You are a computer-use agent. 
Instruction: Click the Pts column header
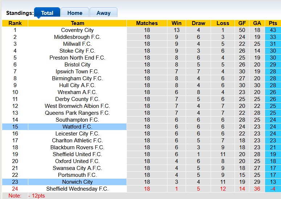(273, 23)
